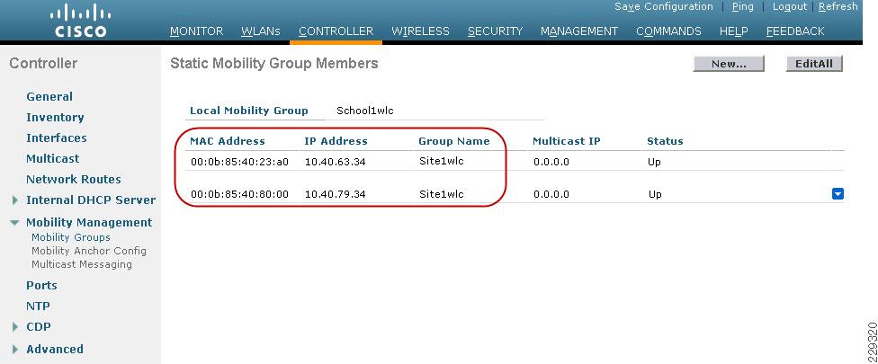The height and width of the screenshot is (364, 878).
Task: Click the EditAll button
Action: pos(814,64)
